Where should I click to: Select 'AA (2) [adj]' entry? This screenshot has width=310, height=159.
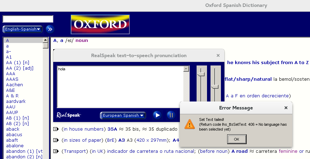tap(20, 68)
